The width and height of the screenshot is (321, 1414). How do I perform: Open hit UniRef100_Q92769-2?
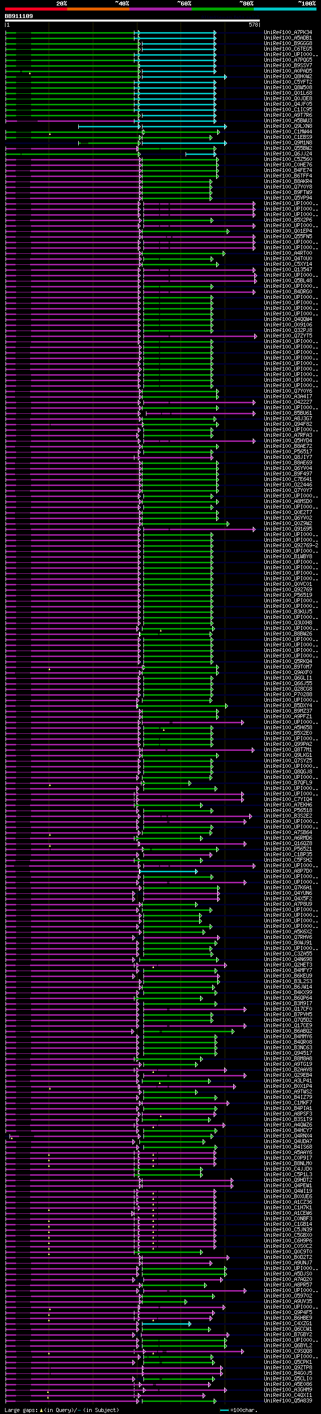pos(291,546)
